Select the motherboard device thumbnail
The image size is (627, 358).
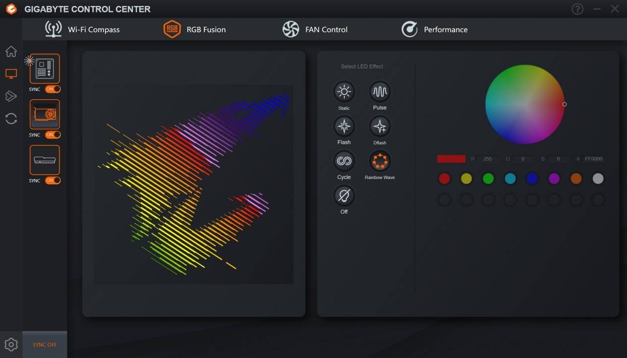[45, 69]
